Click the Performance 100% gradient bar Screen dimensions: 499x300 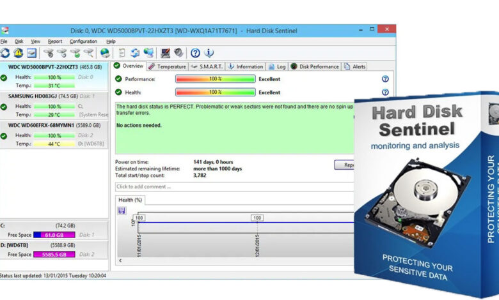216,79
